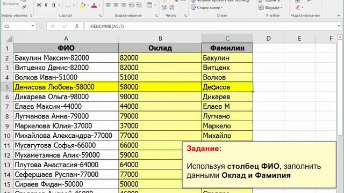
Task: Center text horizontally
Action: click(x=116, y=5)
